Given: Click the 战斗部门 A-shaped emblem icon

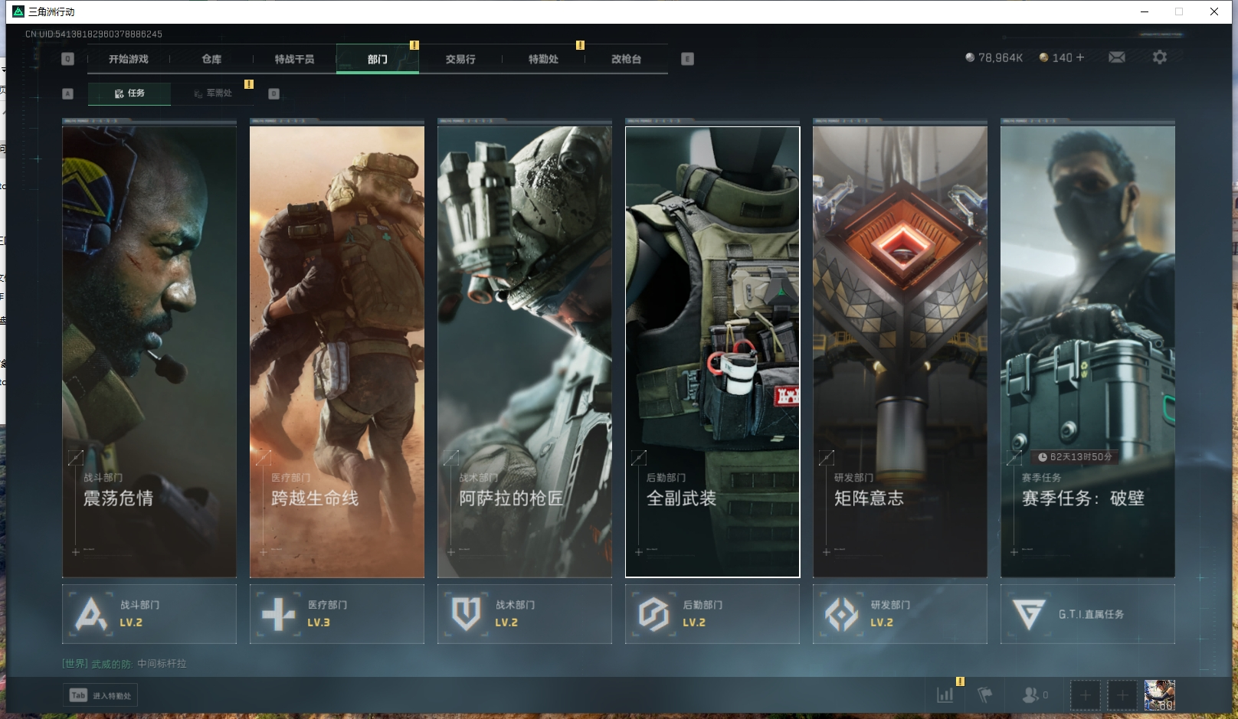Looking at the screenshot, I should [91, 614].
